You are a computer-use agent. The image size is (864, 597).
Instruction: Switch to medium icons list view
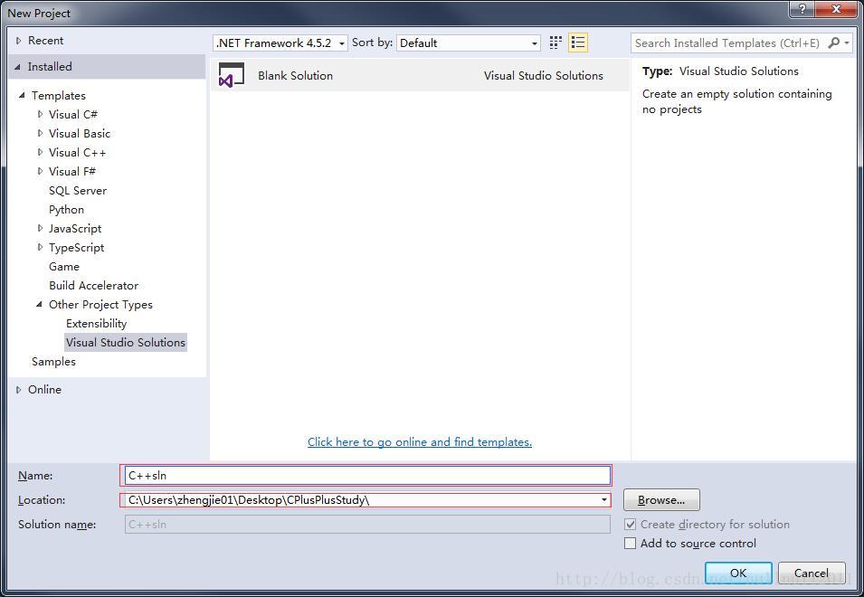tap(578, 43)
